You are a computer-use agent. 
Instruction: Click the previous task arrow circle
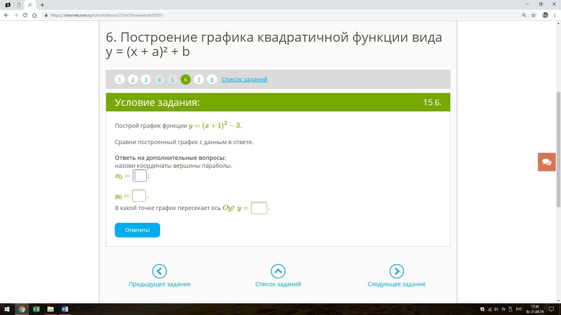point(159,271)
